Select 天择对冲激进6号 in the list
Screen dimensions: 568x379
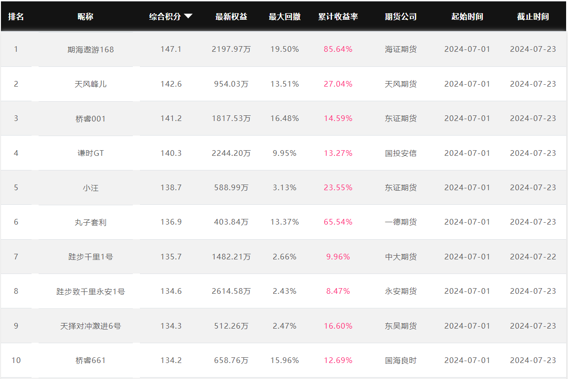point(90,326)
